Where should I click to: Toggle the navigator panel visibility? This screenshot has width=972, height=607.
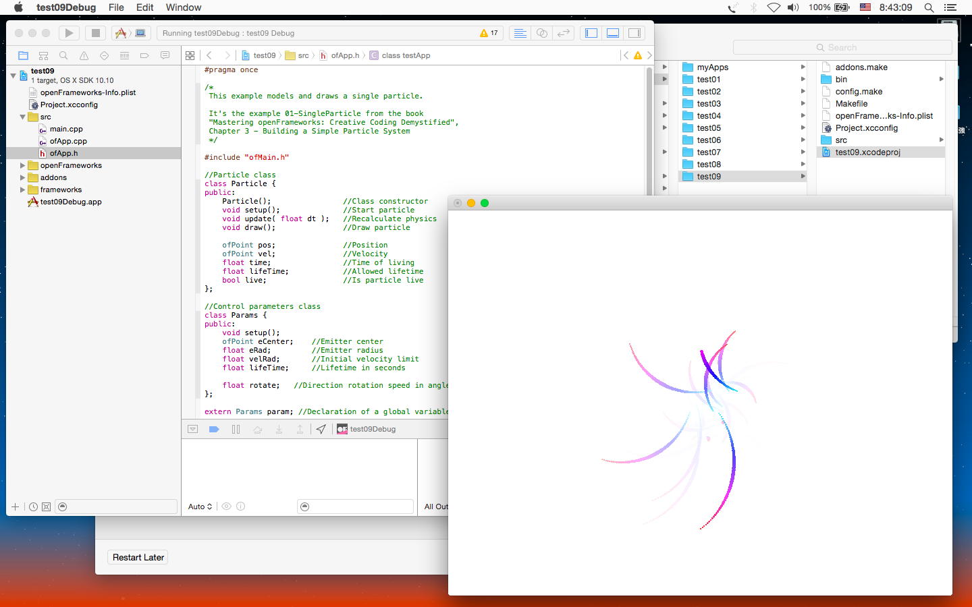[591, 33]
